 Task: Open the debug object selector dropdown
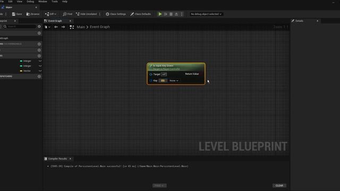[206, 14]
